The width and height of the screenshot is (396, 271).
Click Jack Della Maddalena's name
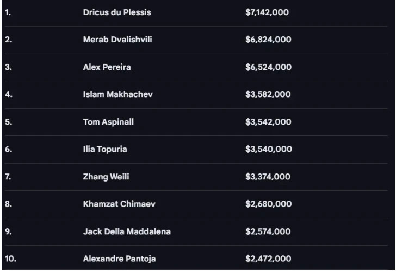click(127, 231)
